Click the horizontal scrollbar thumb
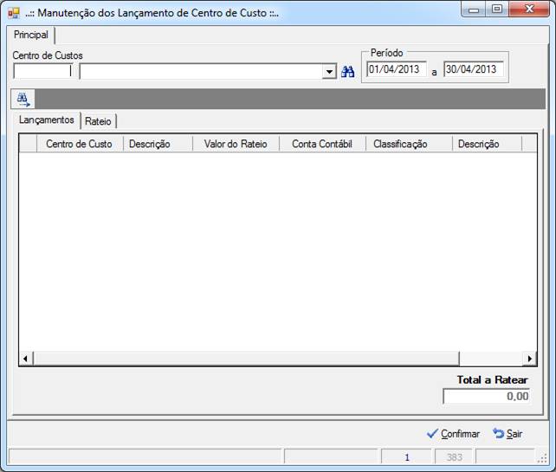Viewport: 556px width, 472px height. point(246,359)
